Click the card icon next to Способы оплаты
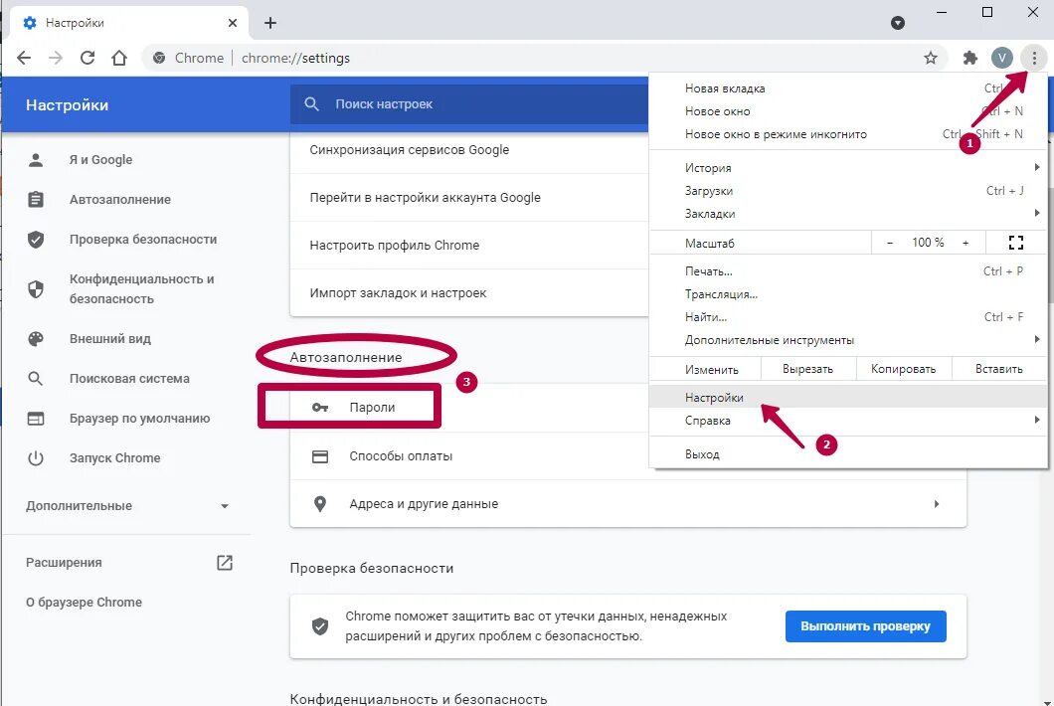1054x706 pixels. pyautogui.click(x=320, y=456)
